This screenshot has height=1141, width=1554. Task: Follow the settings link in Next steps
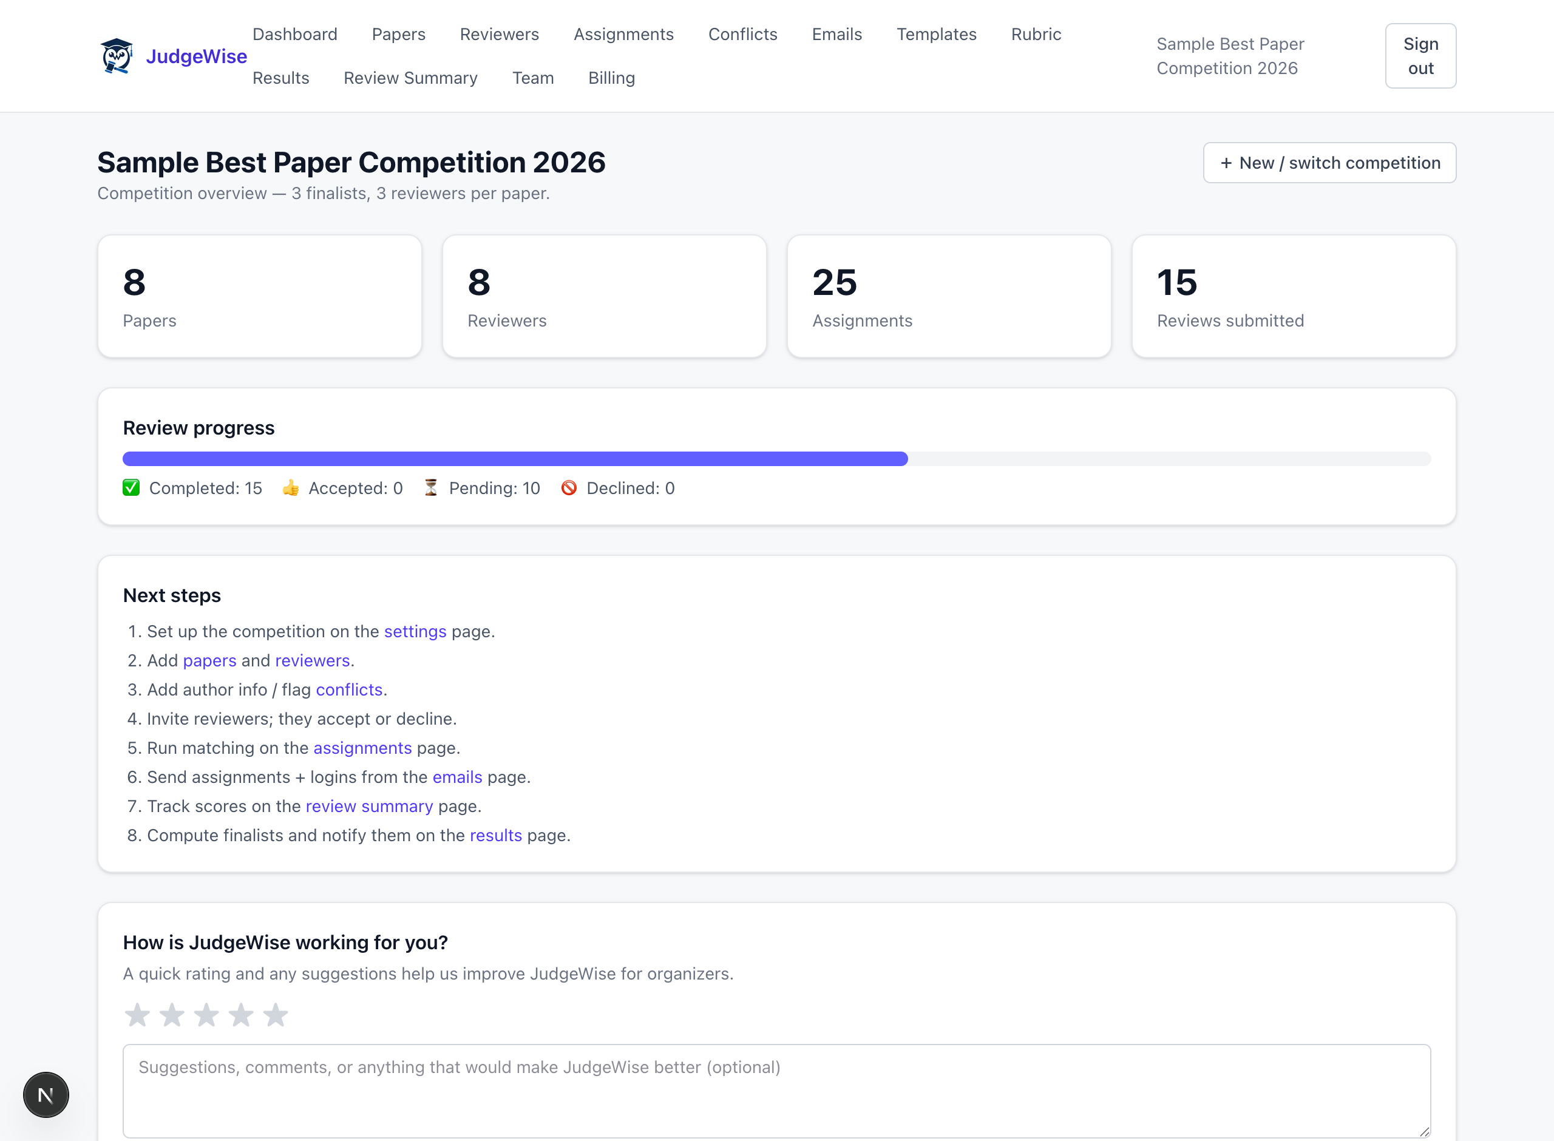[415, 631]
